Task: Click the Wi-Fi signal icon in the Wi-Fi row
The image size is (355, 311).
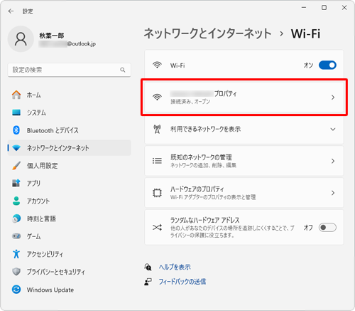Action: click(157, 65)
